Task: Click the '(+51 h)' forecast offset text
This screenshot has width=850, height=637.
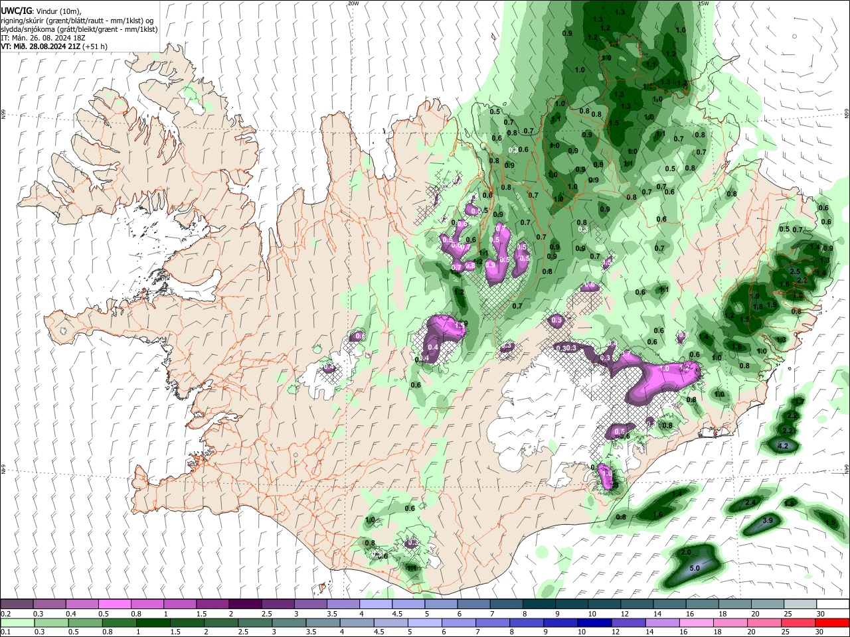Action: point(96,46)
